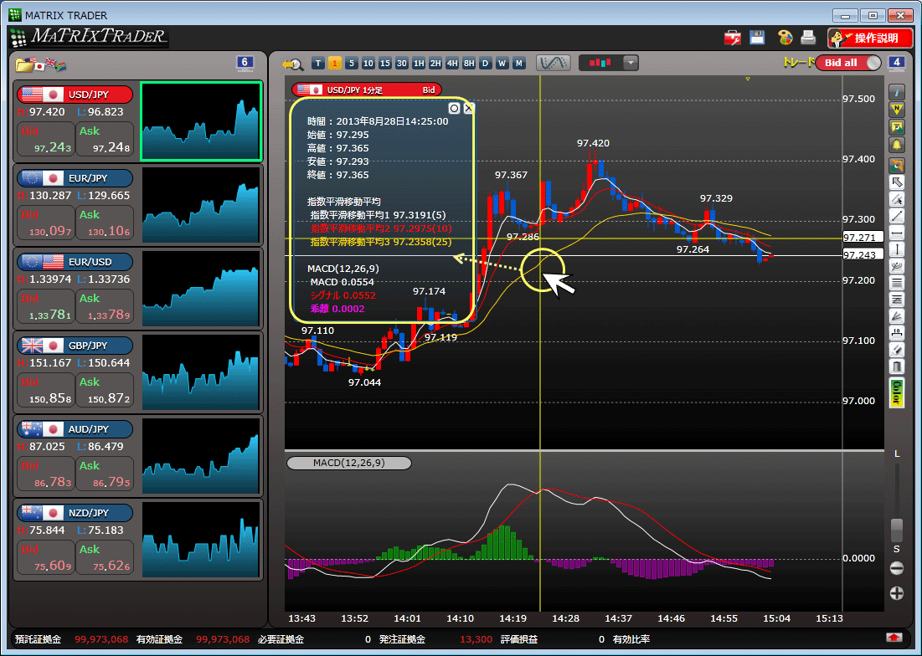Image resolution: width=922 pixels, height=656 pixels.
Task: Click the GBP/JPY Bid 150.858 panel
Action: click(46, 391)
